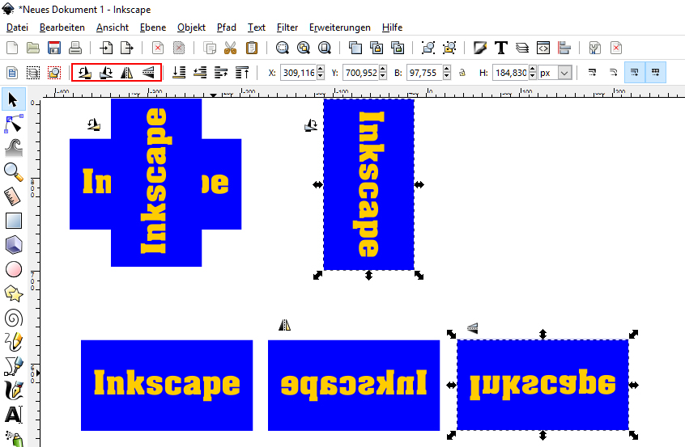Open Fill and Stroke dialog

click(479, 48)
